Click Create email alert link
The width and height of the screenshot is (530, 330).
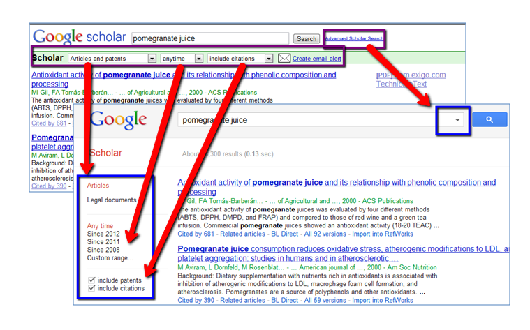317,59
